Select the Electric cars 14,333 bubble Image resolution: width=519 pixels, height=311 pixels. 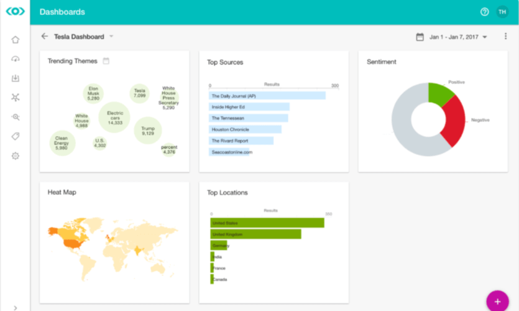tap(114, 117)
